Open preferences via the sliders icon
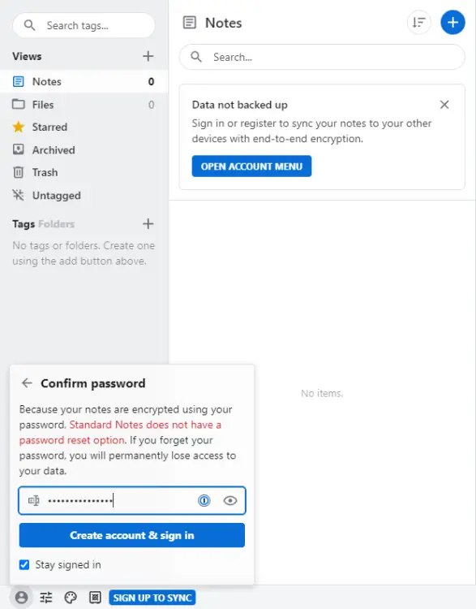The width and height of the screenshot is (476, 609). [x=46, y=598]
